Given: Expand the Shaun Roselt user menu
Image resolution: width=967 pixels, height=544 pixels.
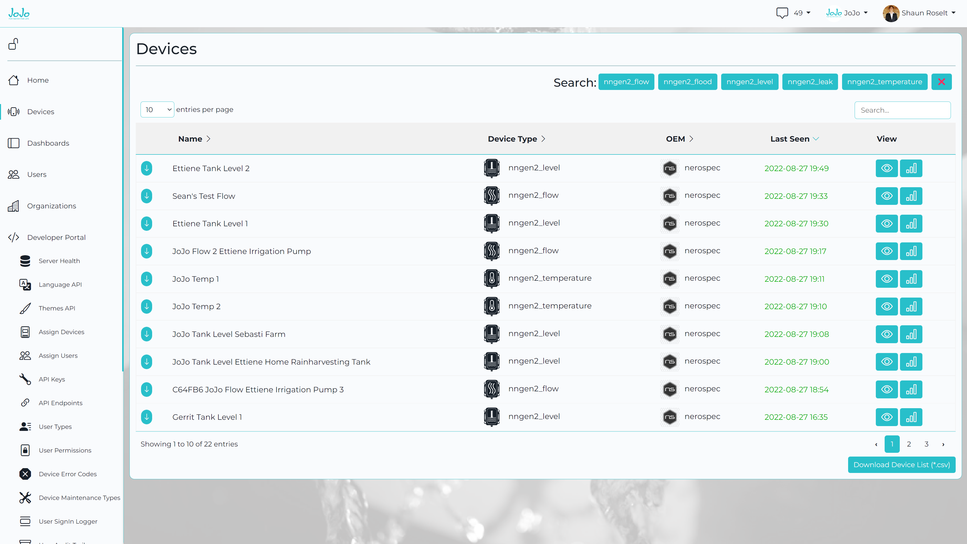Looking at the screenshot, I should click(919, 13).
